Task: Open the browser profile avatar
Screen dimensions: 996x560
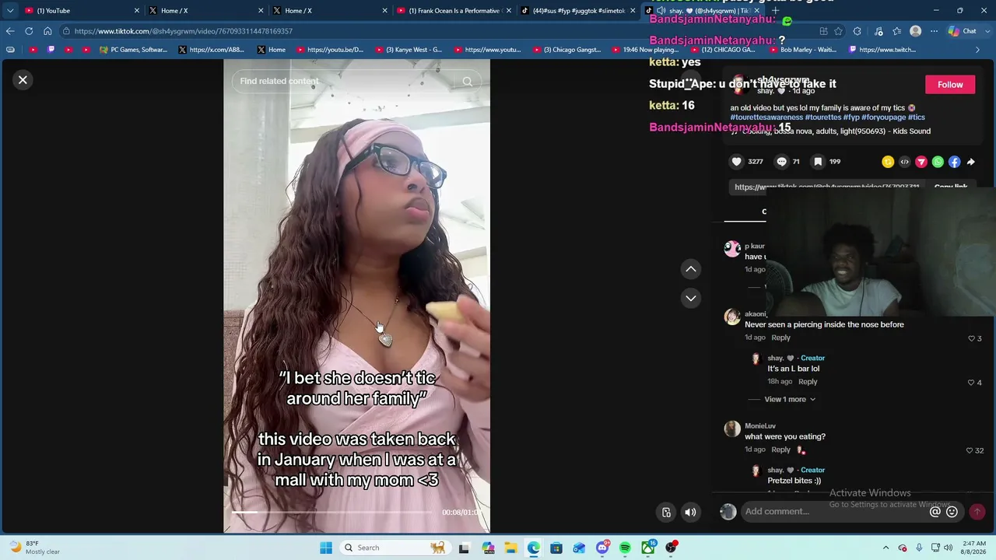Action: (915, 31)
